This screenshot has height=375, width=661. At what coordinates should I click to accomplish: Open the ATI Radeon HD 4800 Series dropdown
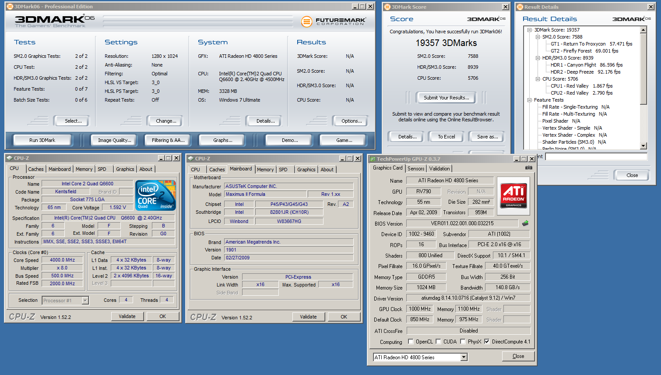click(x=464, y=357)
